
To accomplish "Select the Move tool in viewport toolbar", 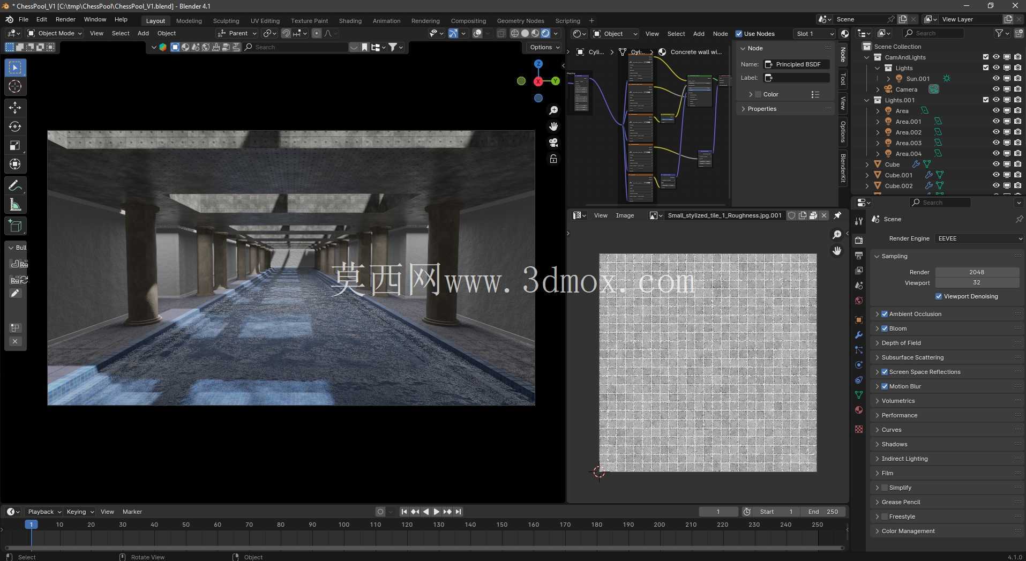I will [x=15, y=108].
